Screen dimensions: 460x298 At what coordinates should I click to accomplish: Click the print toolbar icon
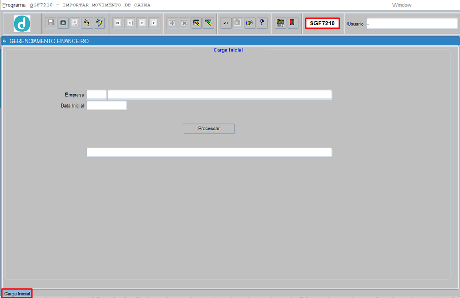pyautogui.click(x=75, y=23)
